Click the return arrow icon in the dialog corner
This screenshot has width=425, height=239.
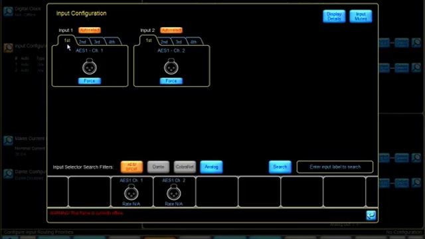[371, 215]
